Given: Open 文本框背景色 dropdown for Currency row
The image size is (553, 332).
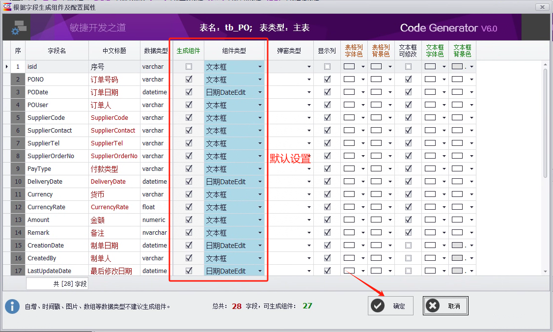Looking at the screenshot, I should click(471, 194).
